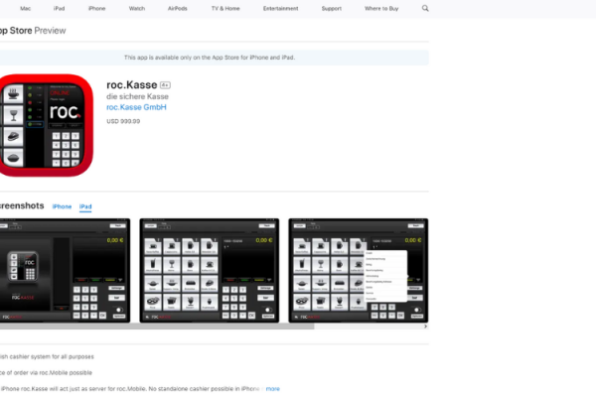The width and height of the screenshot is (596, 397).
Task: Click the scrollbar right arrow
Action: pos(425,327)
